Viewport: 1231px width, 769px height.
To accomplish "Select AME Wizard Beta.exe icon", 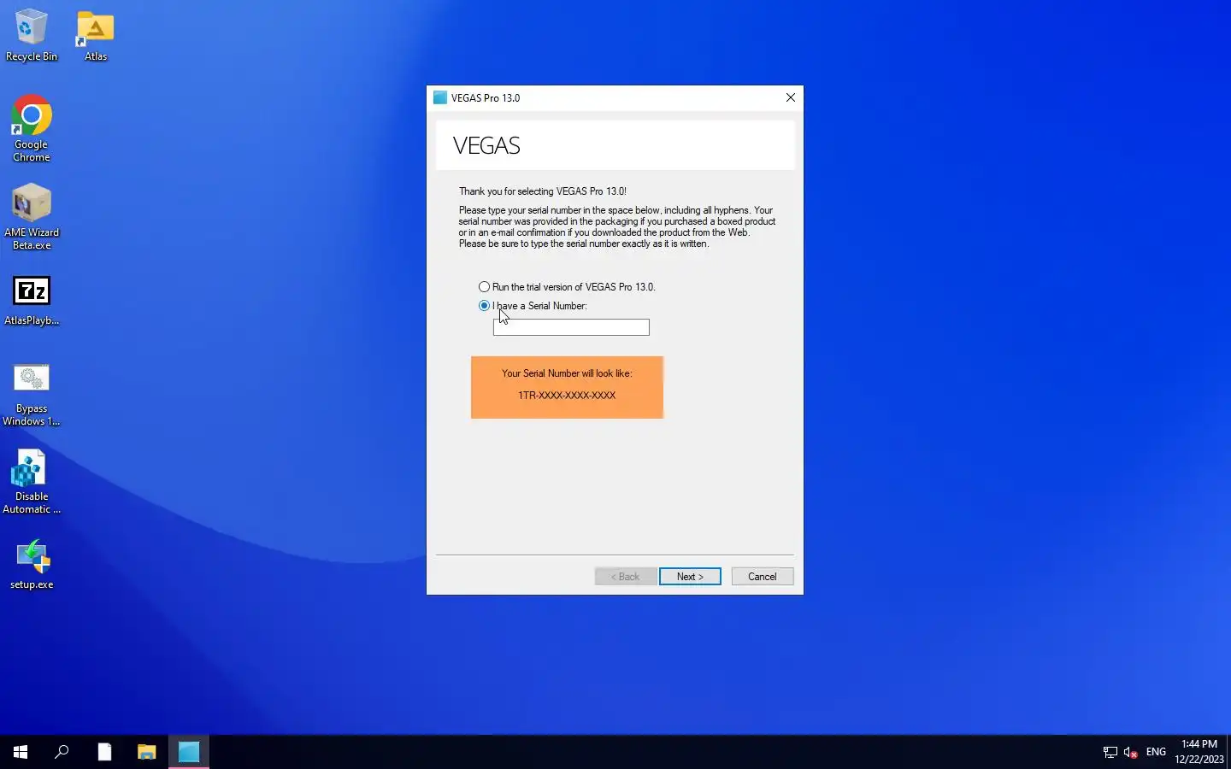I will coord(32,217).
